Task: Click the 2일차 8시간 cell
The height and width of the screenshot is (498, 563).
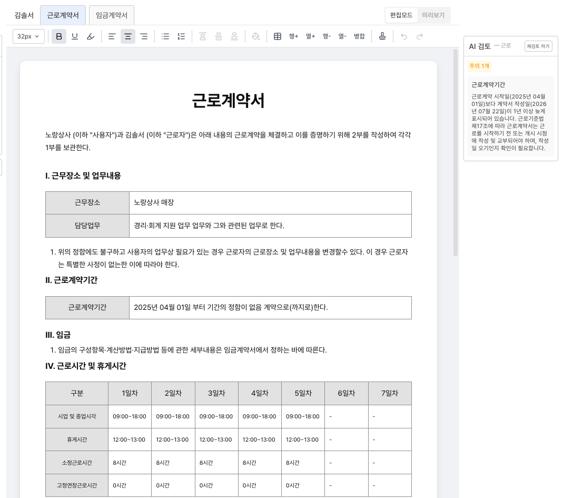Action: click(173, 463)
